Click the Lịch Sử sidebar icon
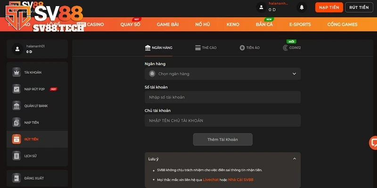The image size is (377, 188). 16,156
